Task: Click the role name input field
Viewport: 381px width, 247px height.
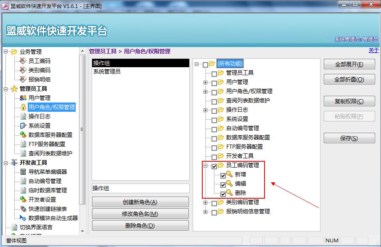Action: 140,189
